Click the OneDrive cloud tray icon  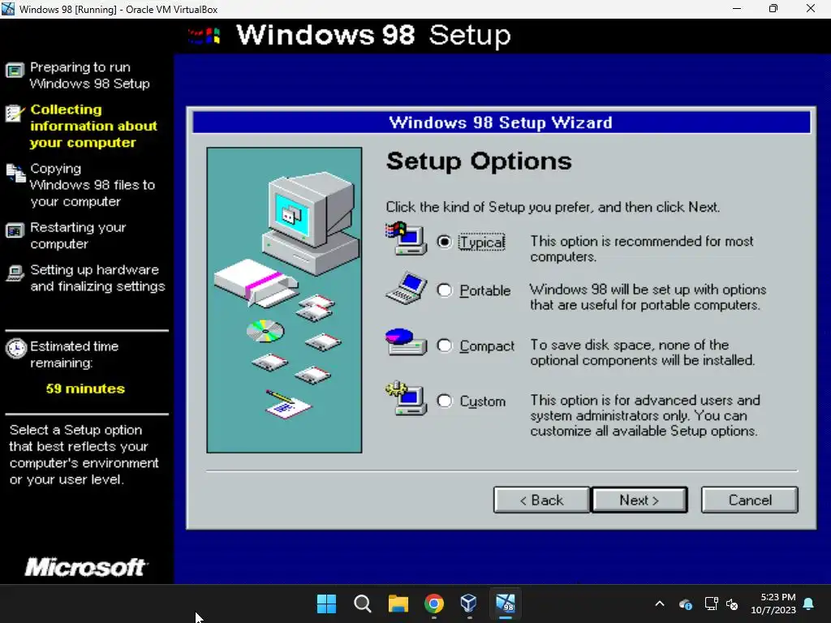click(x=685, y=604)
